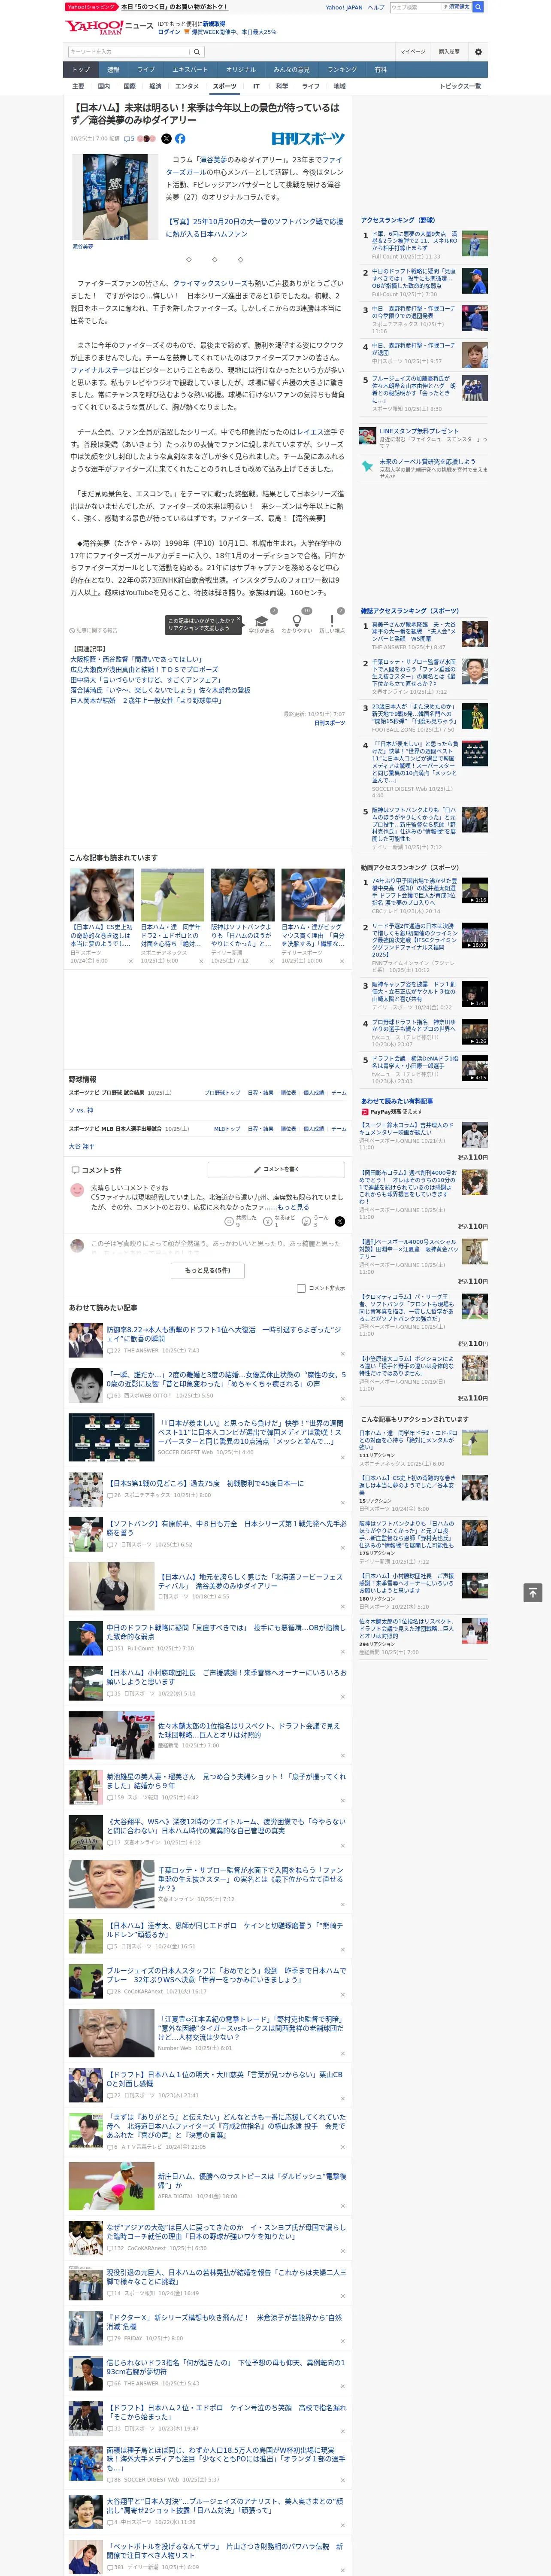Open the ランキング tab

click(x=342, y=70)
